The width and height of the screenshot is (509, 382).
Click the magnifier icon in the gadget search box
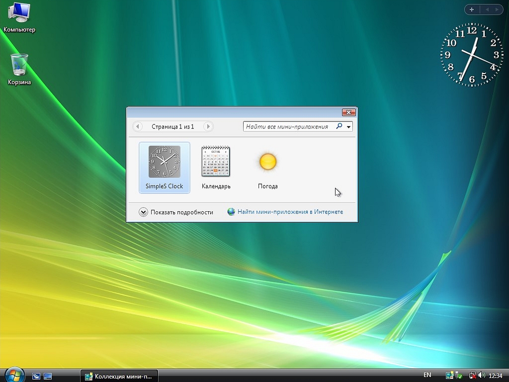pyautogui.click(x=339, y=126)
